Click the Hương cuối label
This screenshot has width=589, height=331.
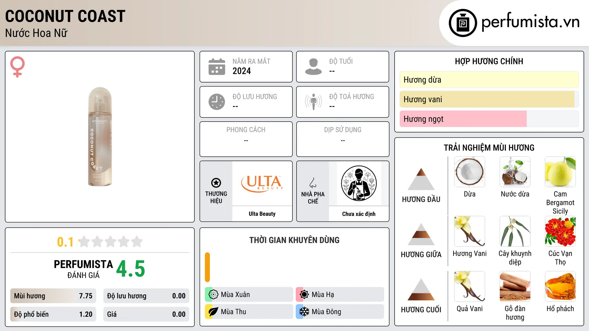coord(421,310)
